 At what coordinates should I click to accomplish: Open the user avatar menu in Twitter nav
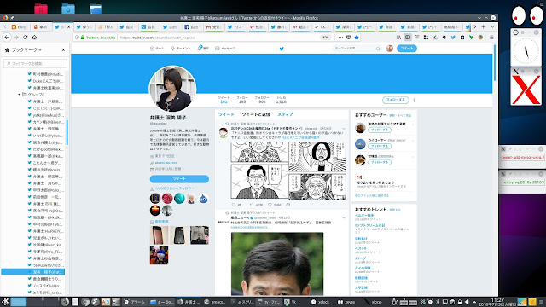[x=390, y=49]
